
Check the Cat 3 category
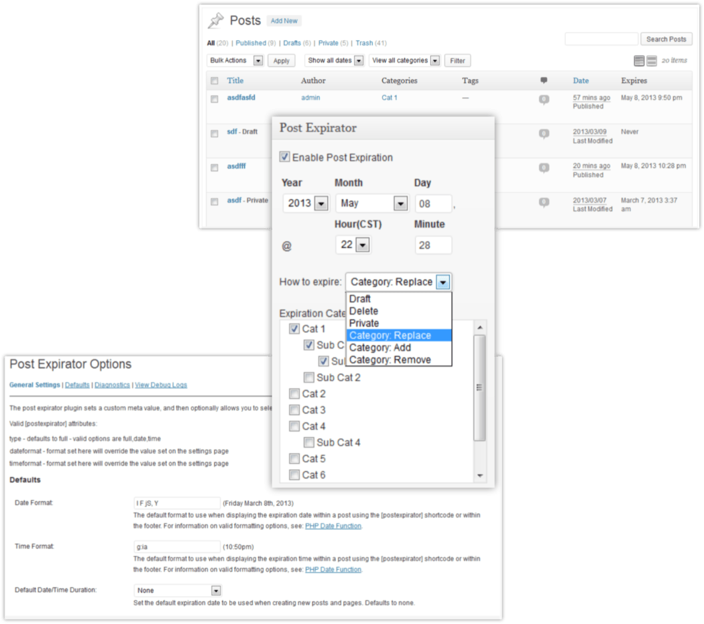tap(294, 410)
